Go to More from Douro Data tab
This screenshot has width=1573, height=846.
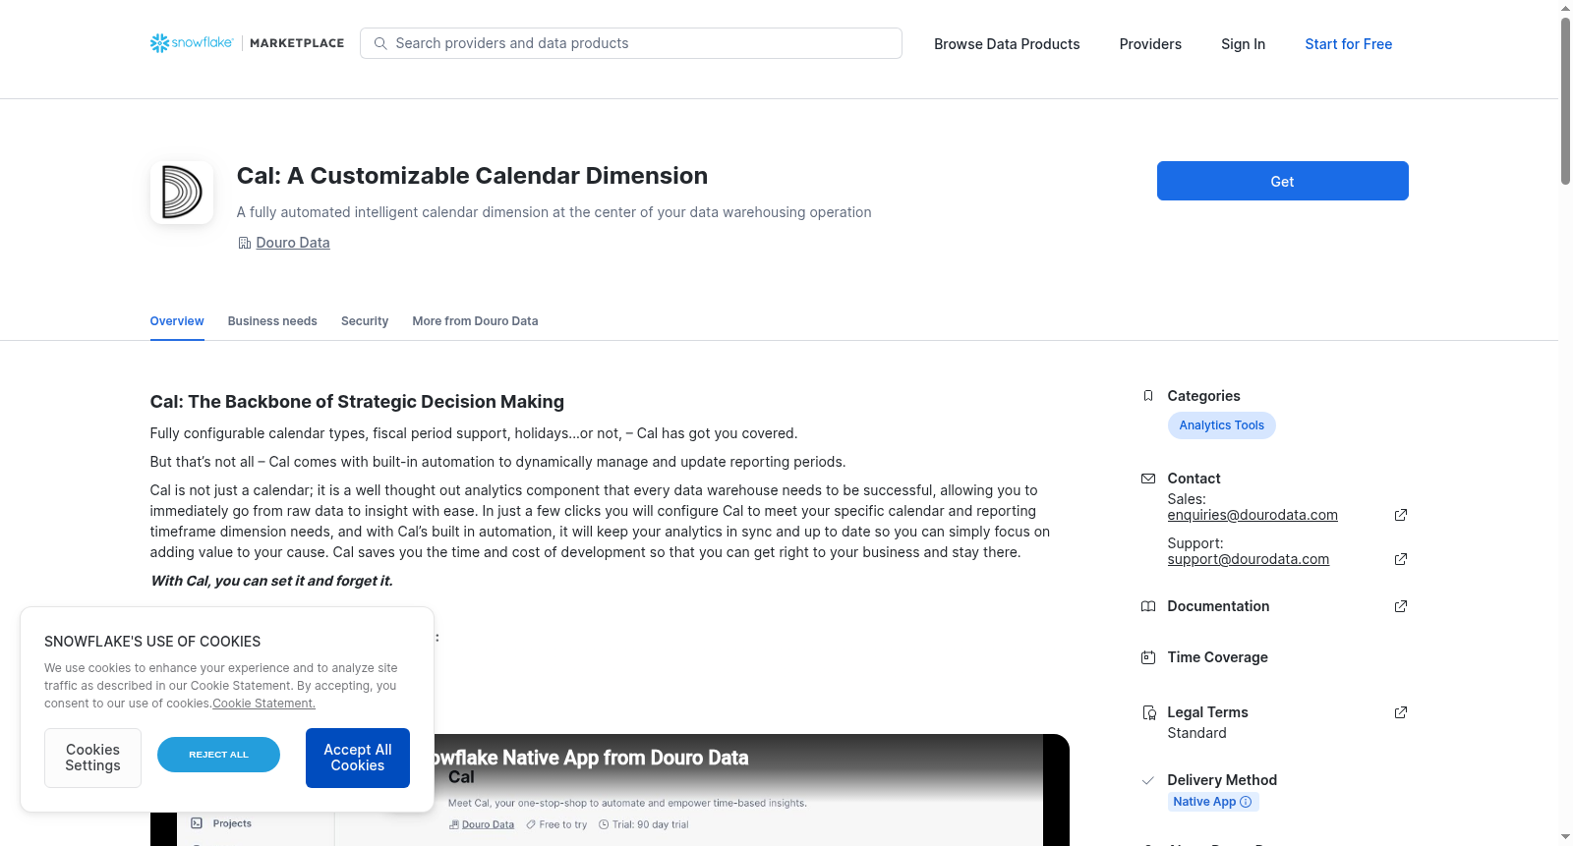pyautogui.click(x=475, y=321)
